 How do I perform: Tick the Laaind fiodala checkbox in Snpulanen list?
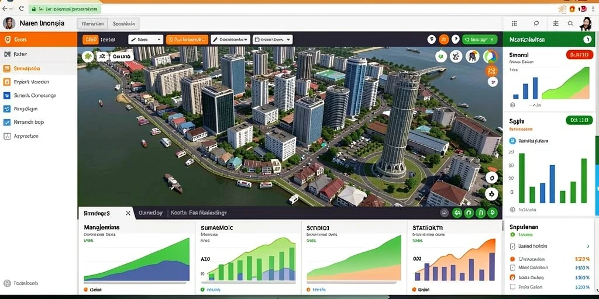512,246
